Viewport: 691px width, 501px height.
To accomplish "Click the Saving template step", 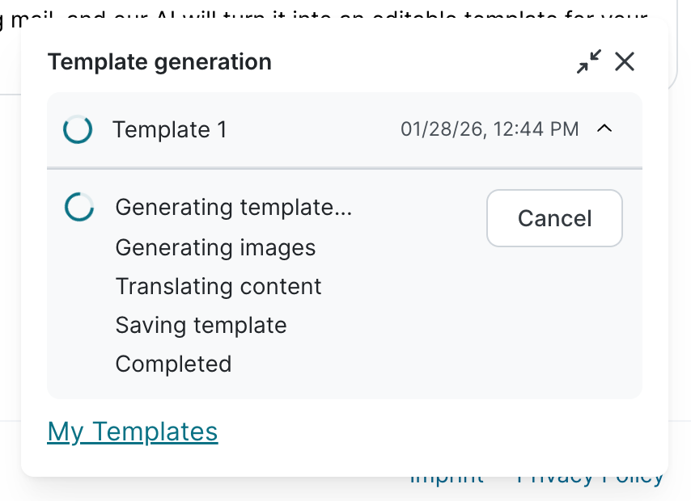I will [201, 326].
